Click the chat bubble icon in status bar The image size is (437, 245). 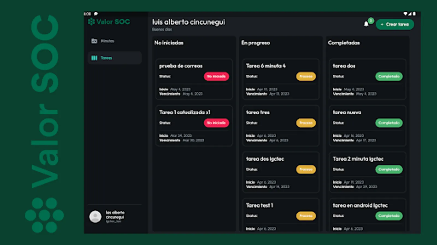coord(96,13)
